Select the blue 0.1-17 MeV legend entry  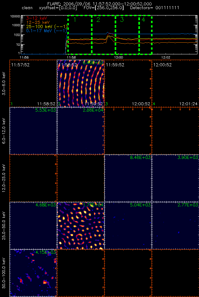pyautogui.click(x=46, y=31)
